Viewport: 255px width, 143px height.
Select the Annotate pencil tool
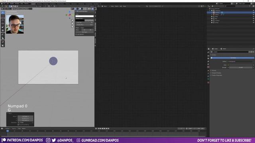[3, 35]
